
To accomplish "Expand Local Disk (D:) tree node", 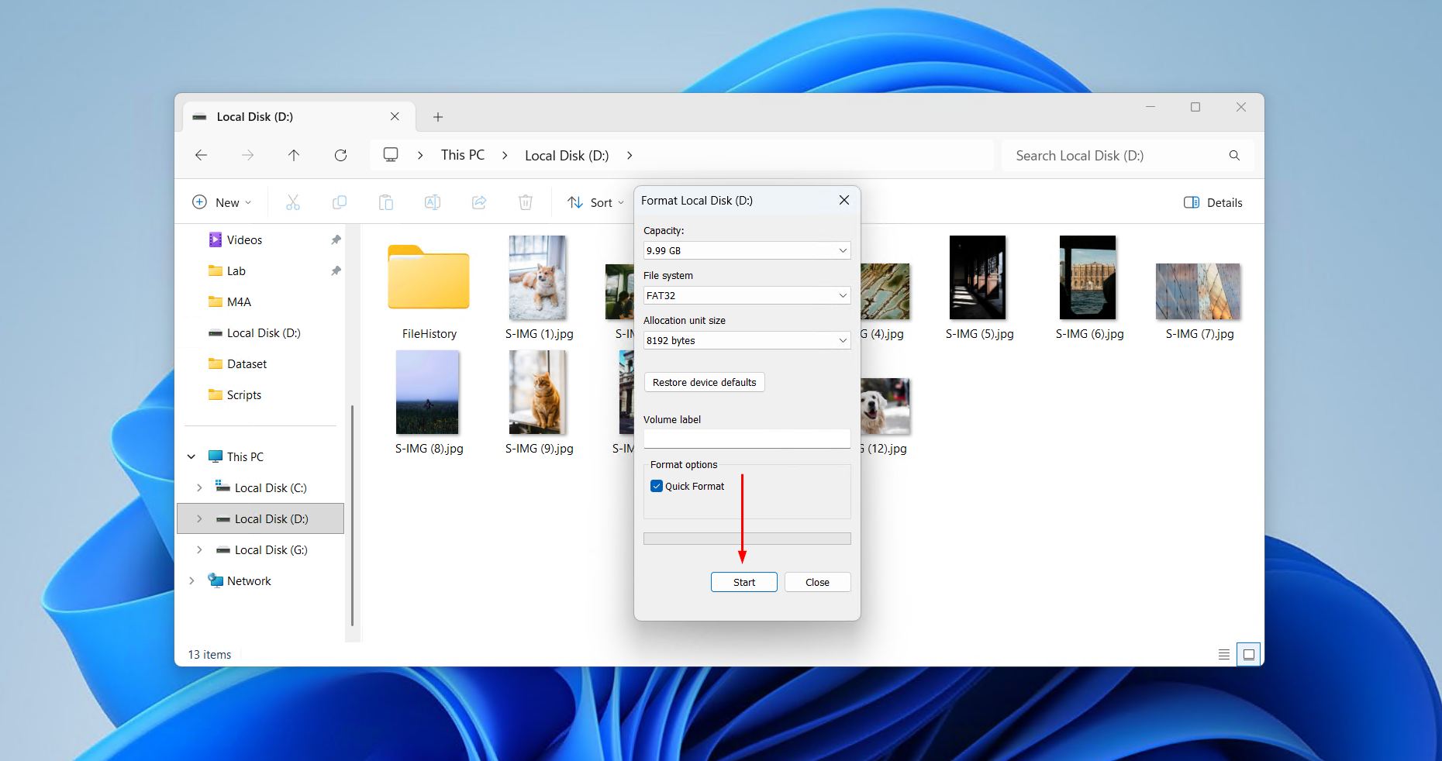I will coord(199,519).
